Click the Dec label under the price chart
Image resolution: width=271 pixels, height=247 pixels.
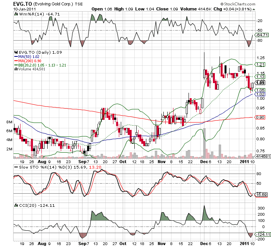[204, 162]
